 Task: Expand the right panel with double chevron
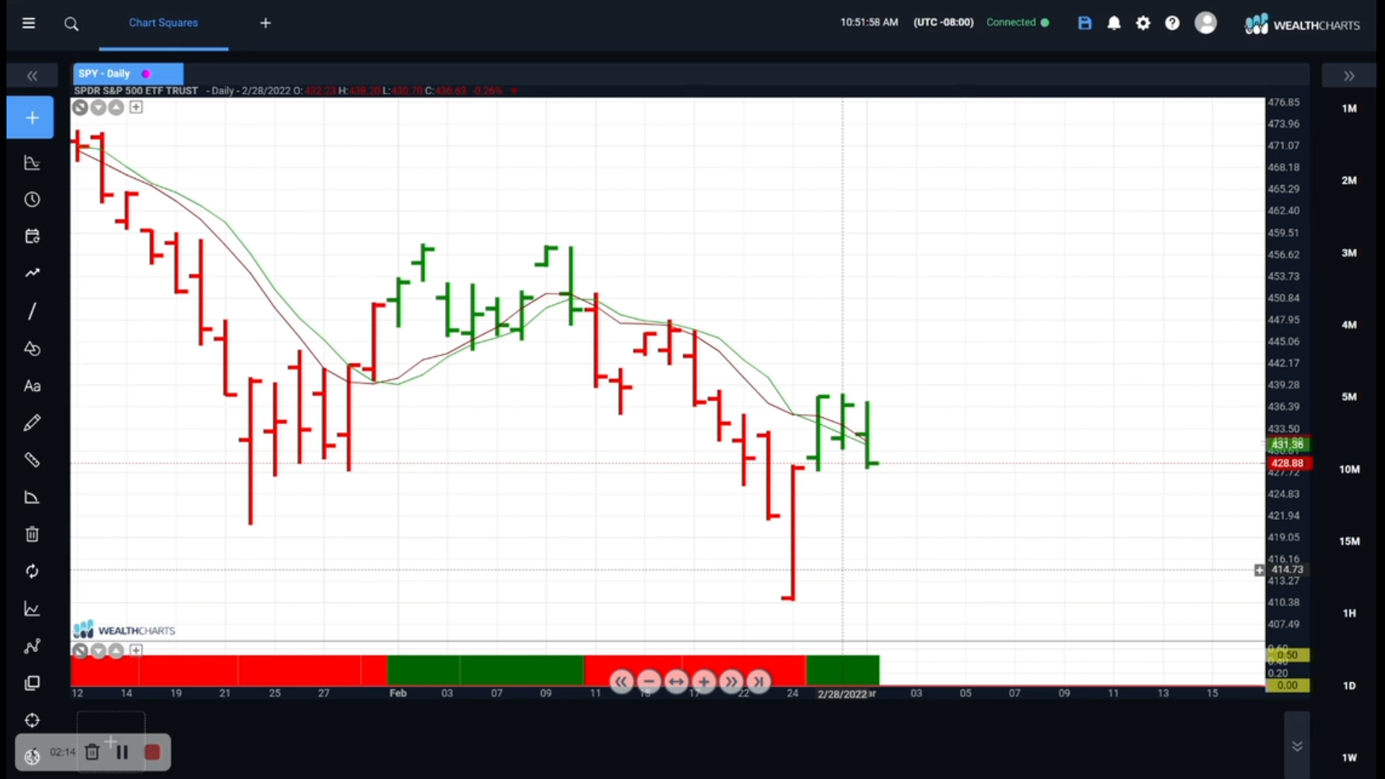click(1349, 76)
